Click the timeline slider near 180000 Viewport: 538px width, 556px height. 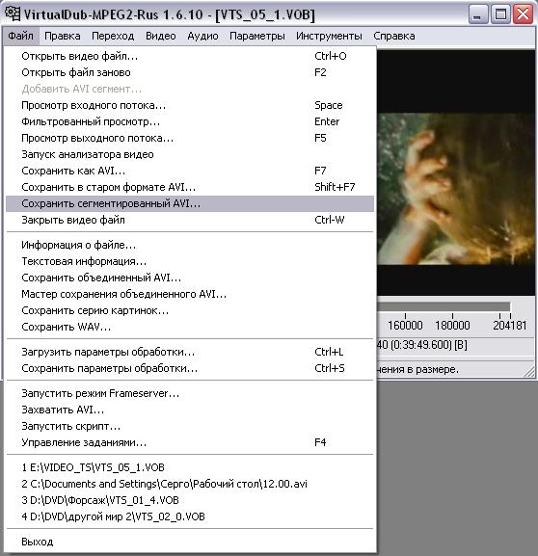pos(452,307)
